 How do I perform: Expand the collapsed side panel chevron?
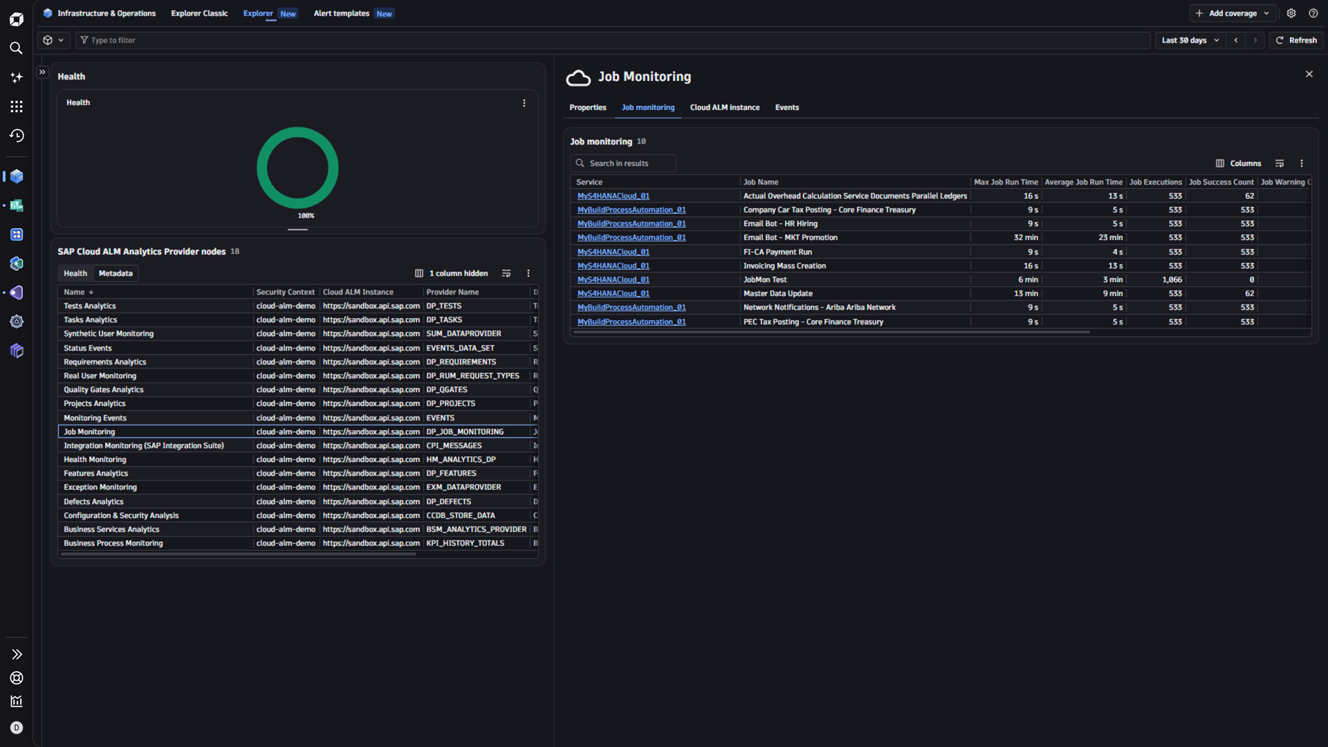42,71
